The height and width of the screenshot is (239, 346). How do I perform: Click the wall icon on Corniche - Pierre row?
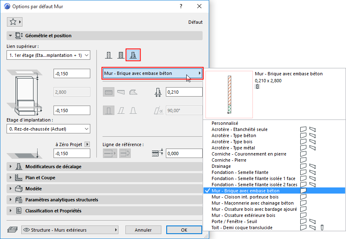point(304,160)
